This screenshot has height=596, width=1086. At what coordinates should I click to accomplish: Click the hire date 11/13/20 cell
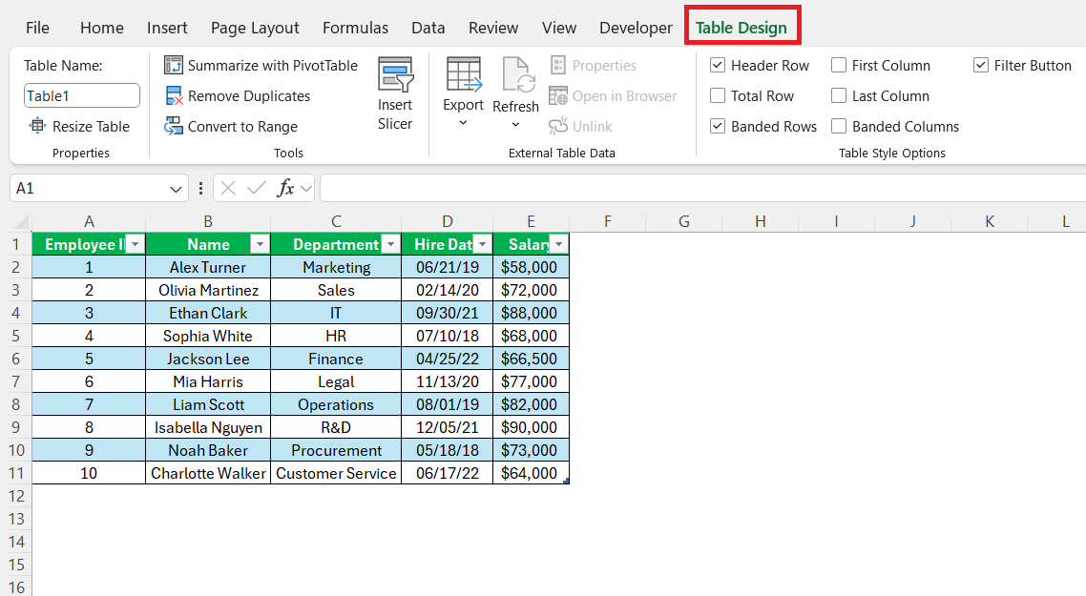point(448,381)
